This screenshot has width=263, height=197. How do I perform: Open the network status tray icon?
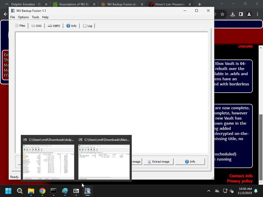(x=225, y=191)
